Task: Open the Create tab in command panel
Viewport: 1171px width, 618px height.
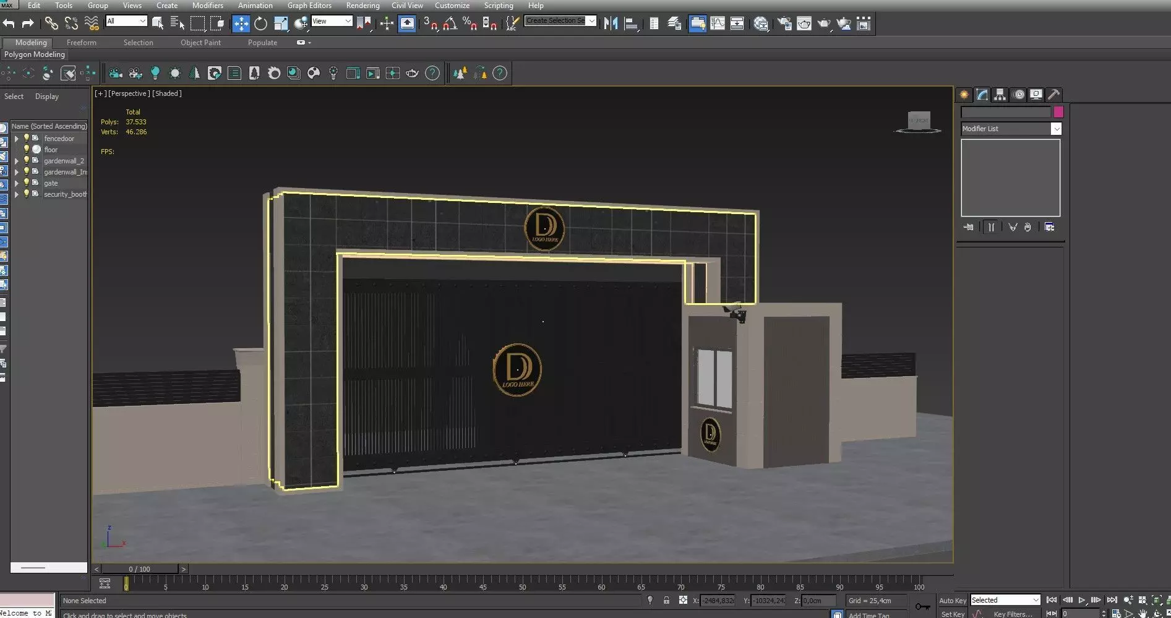Action: [x=964, y=95]
